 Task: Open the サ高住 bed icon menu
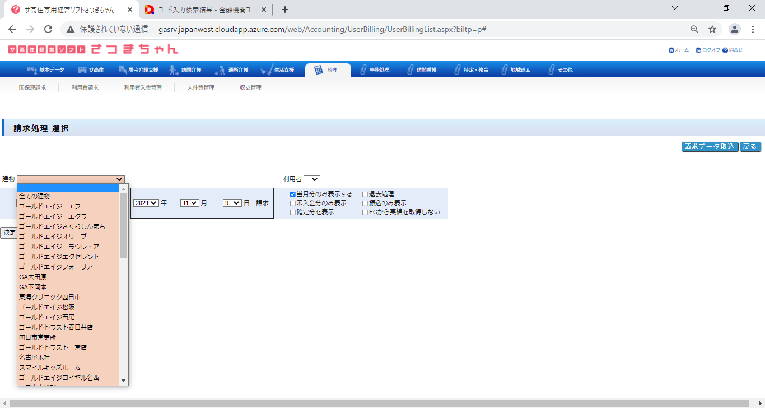point(82,70)
